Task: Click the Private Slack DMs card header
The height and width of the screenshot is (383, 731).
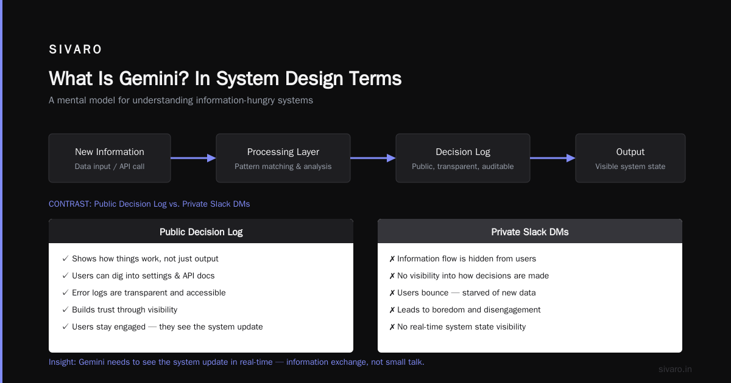Action: pyautogui.click(x=530, y=232)
